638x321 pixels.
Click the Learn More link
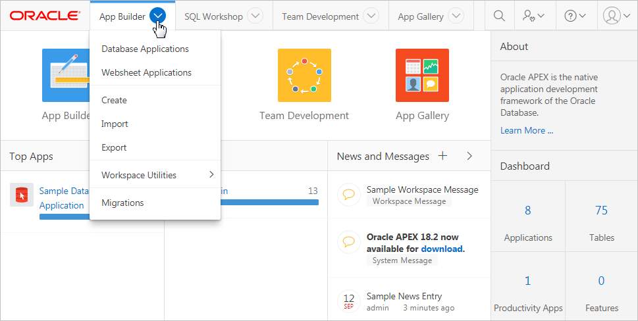pyautogui.click(x=527, y=130)
